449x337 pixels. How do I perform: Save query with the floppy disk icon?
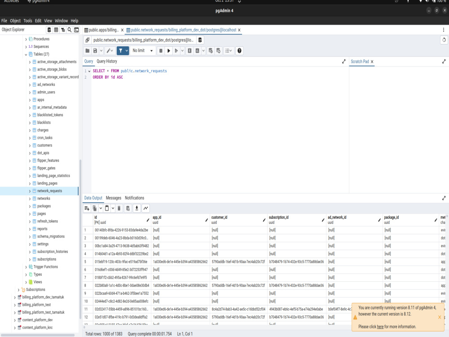(x=95, y=51)
